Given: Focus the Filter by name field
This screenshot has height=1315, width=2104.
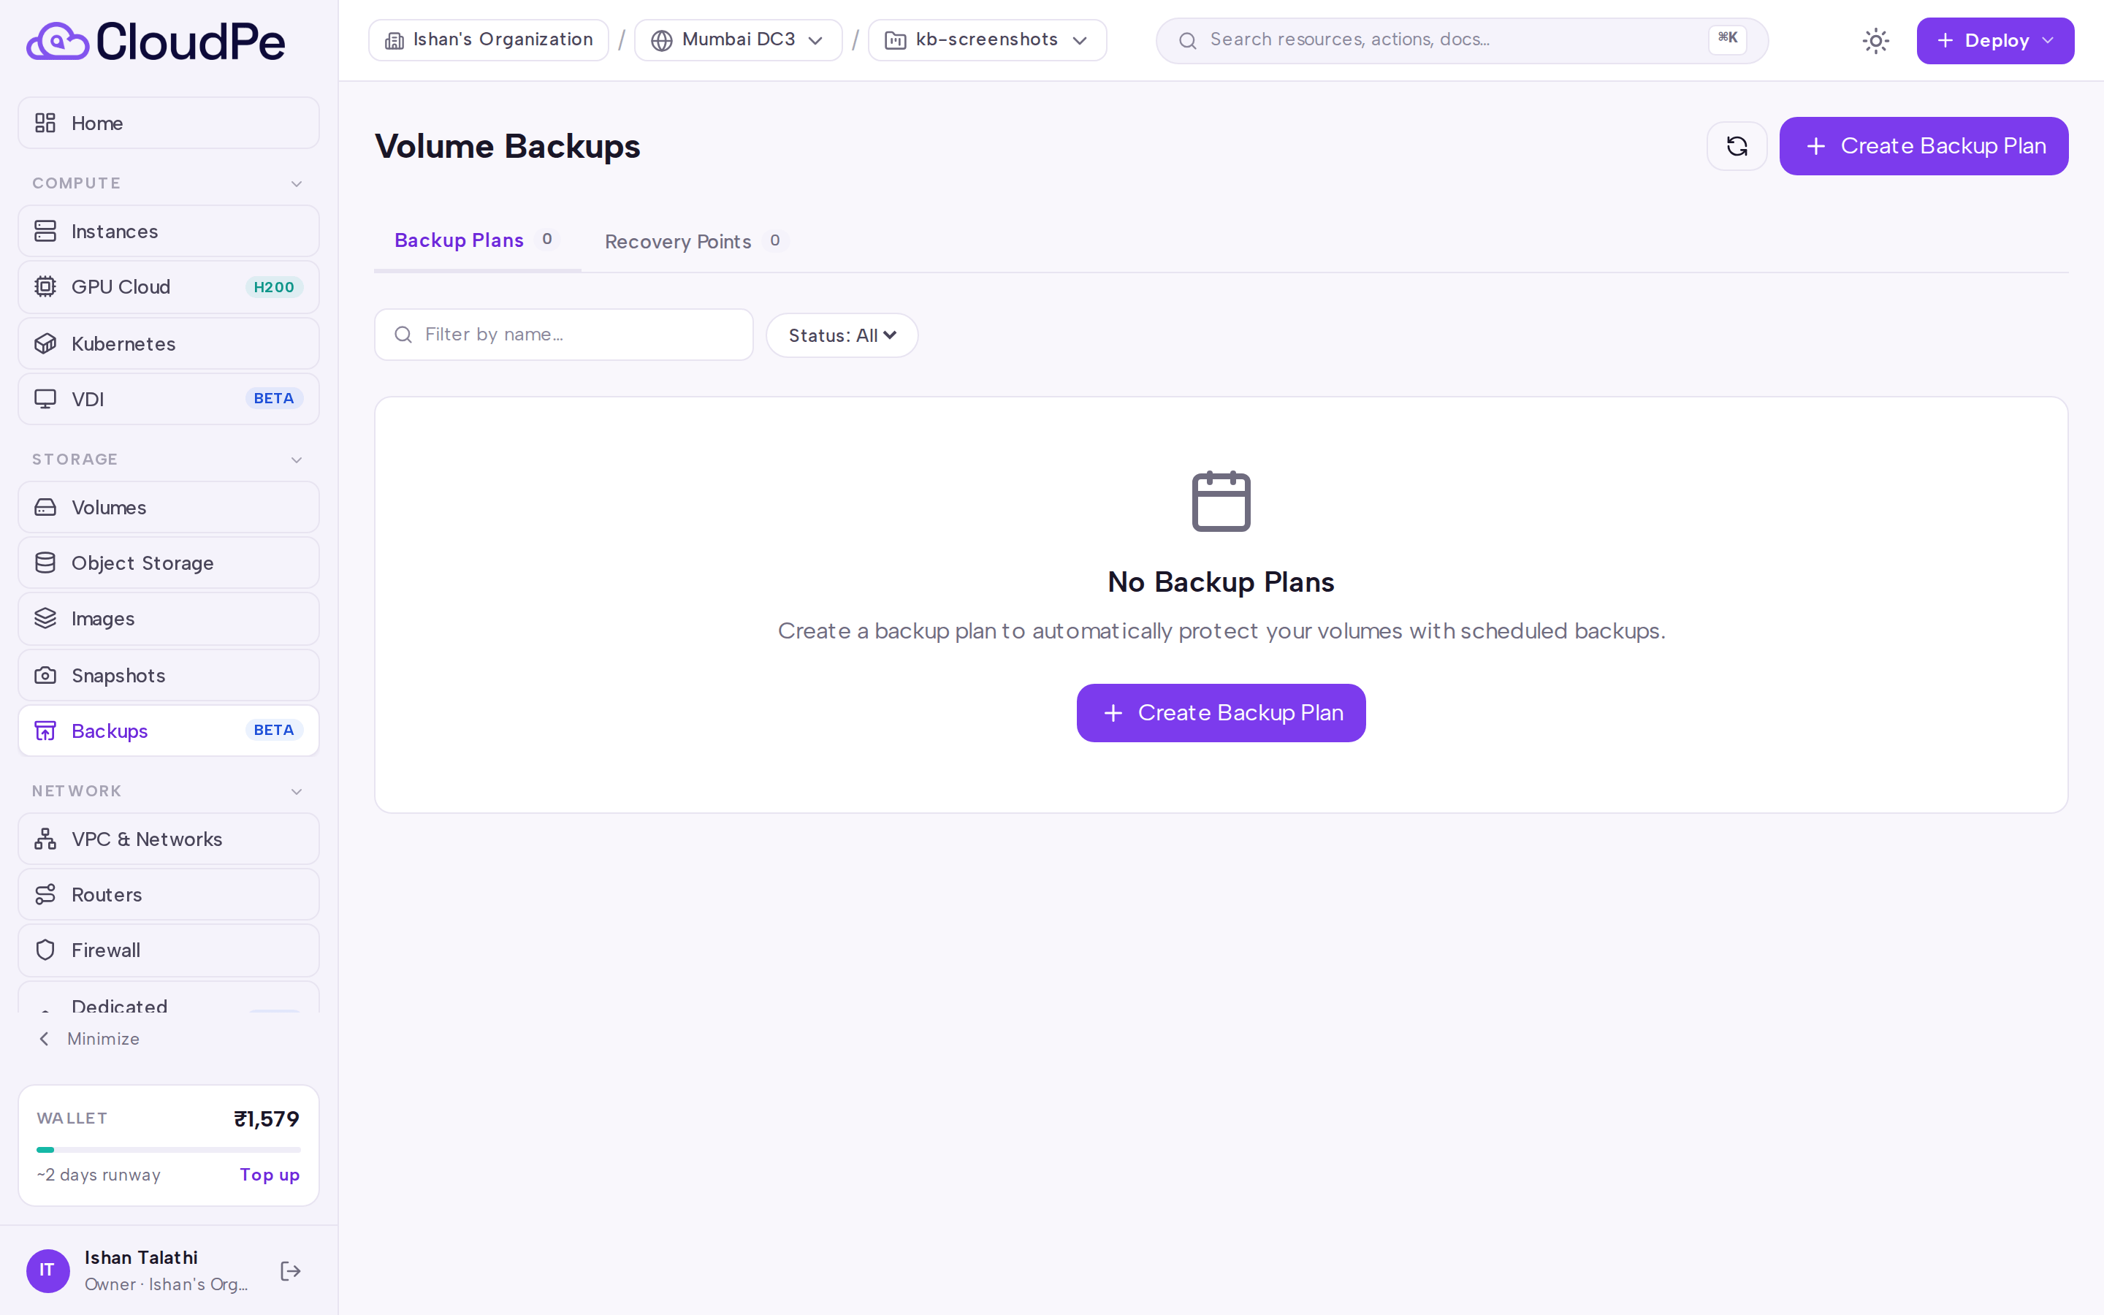Looking at the screenshot, I should 563,335.
